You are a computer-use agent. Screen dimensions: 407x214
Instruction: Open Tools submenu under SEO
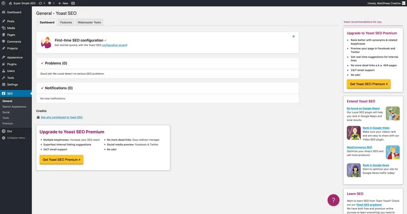[5, 118]
